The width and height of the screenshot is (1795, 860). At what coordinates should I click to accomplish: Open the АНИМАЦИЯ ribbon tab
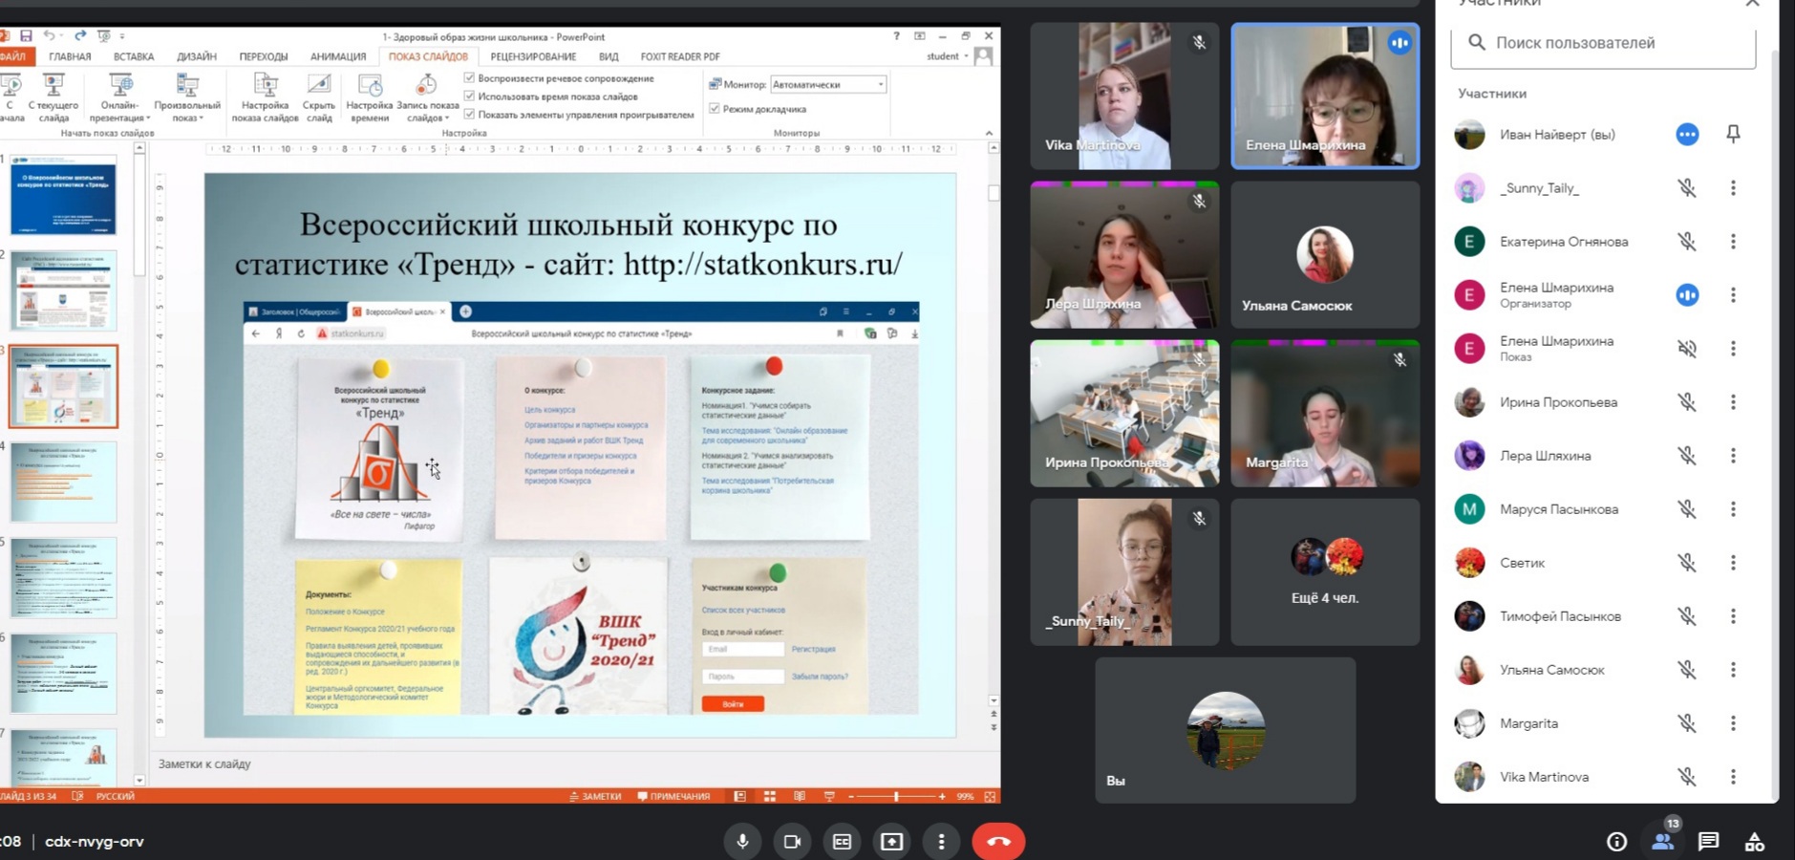pos(338,57)
